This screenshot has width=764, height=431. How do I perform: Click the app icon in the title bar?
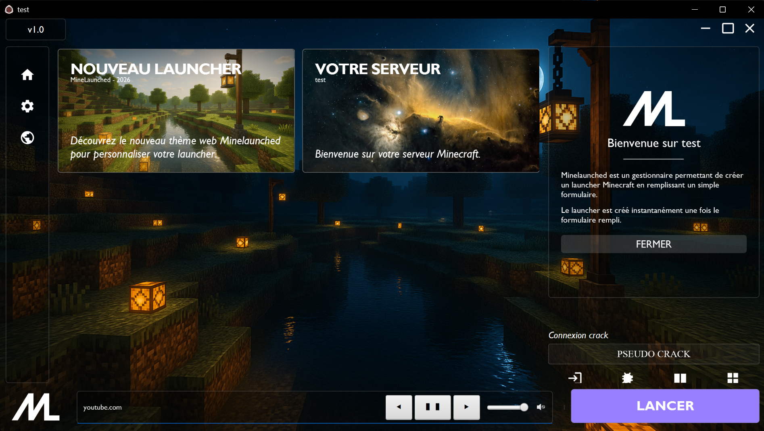pyautogui.click(x=9, y=9)
